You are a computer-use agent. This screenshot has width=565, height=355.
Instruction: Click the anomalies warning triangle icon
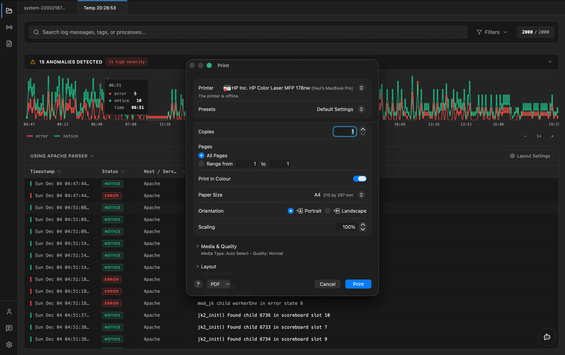click(33, 62)
